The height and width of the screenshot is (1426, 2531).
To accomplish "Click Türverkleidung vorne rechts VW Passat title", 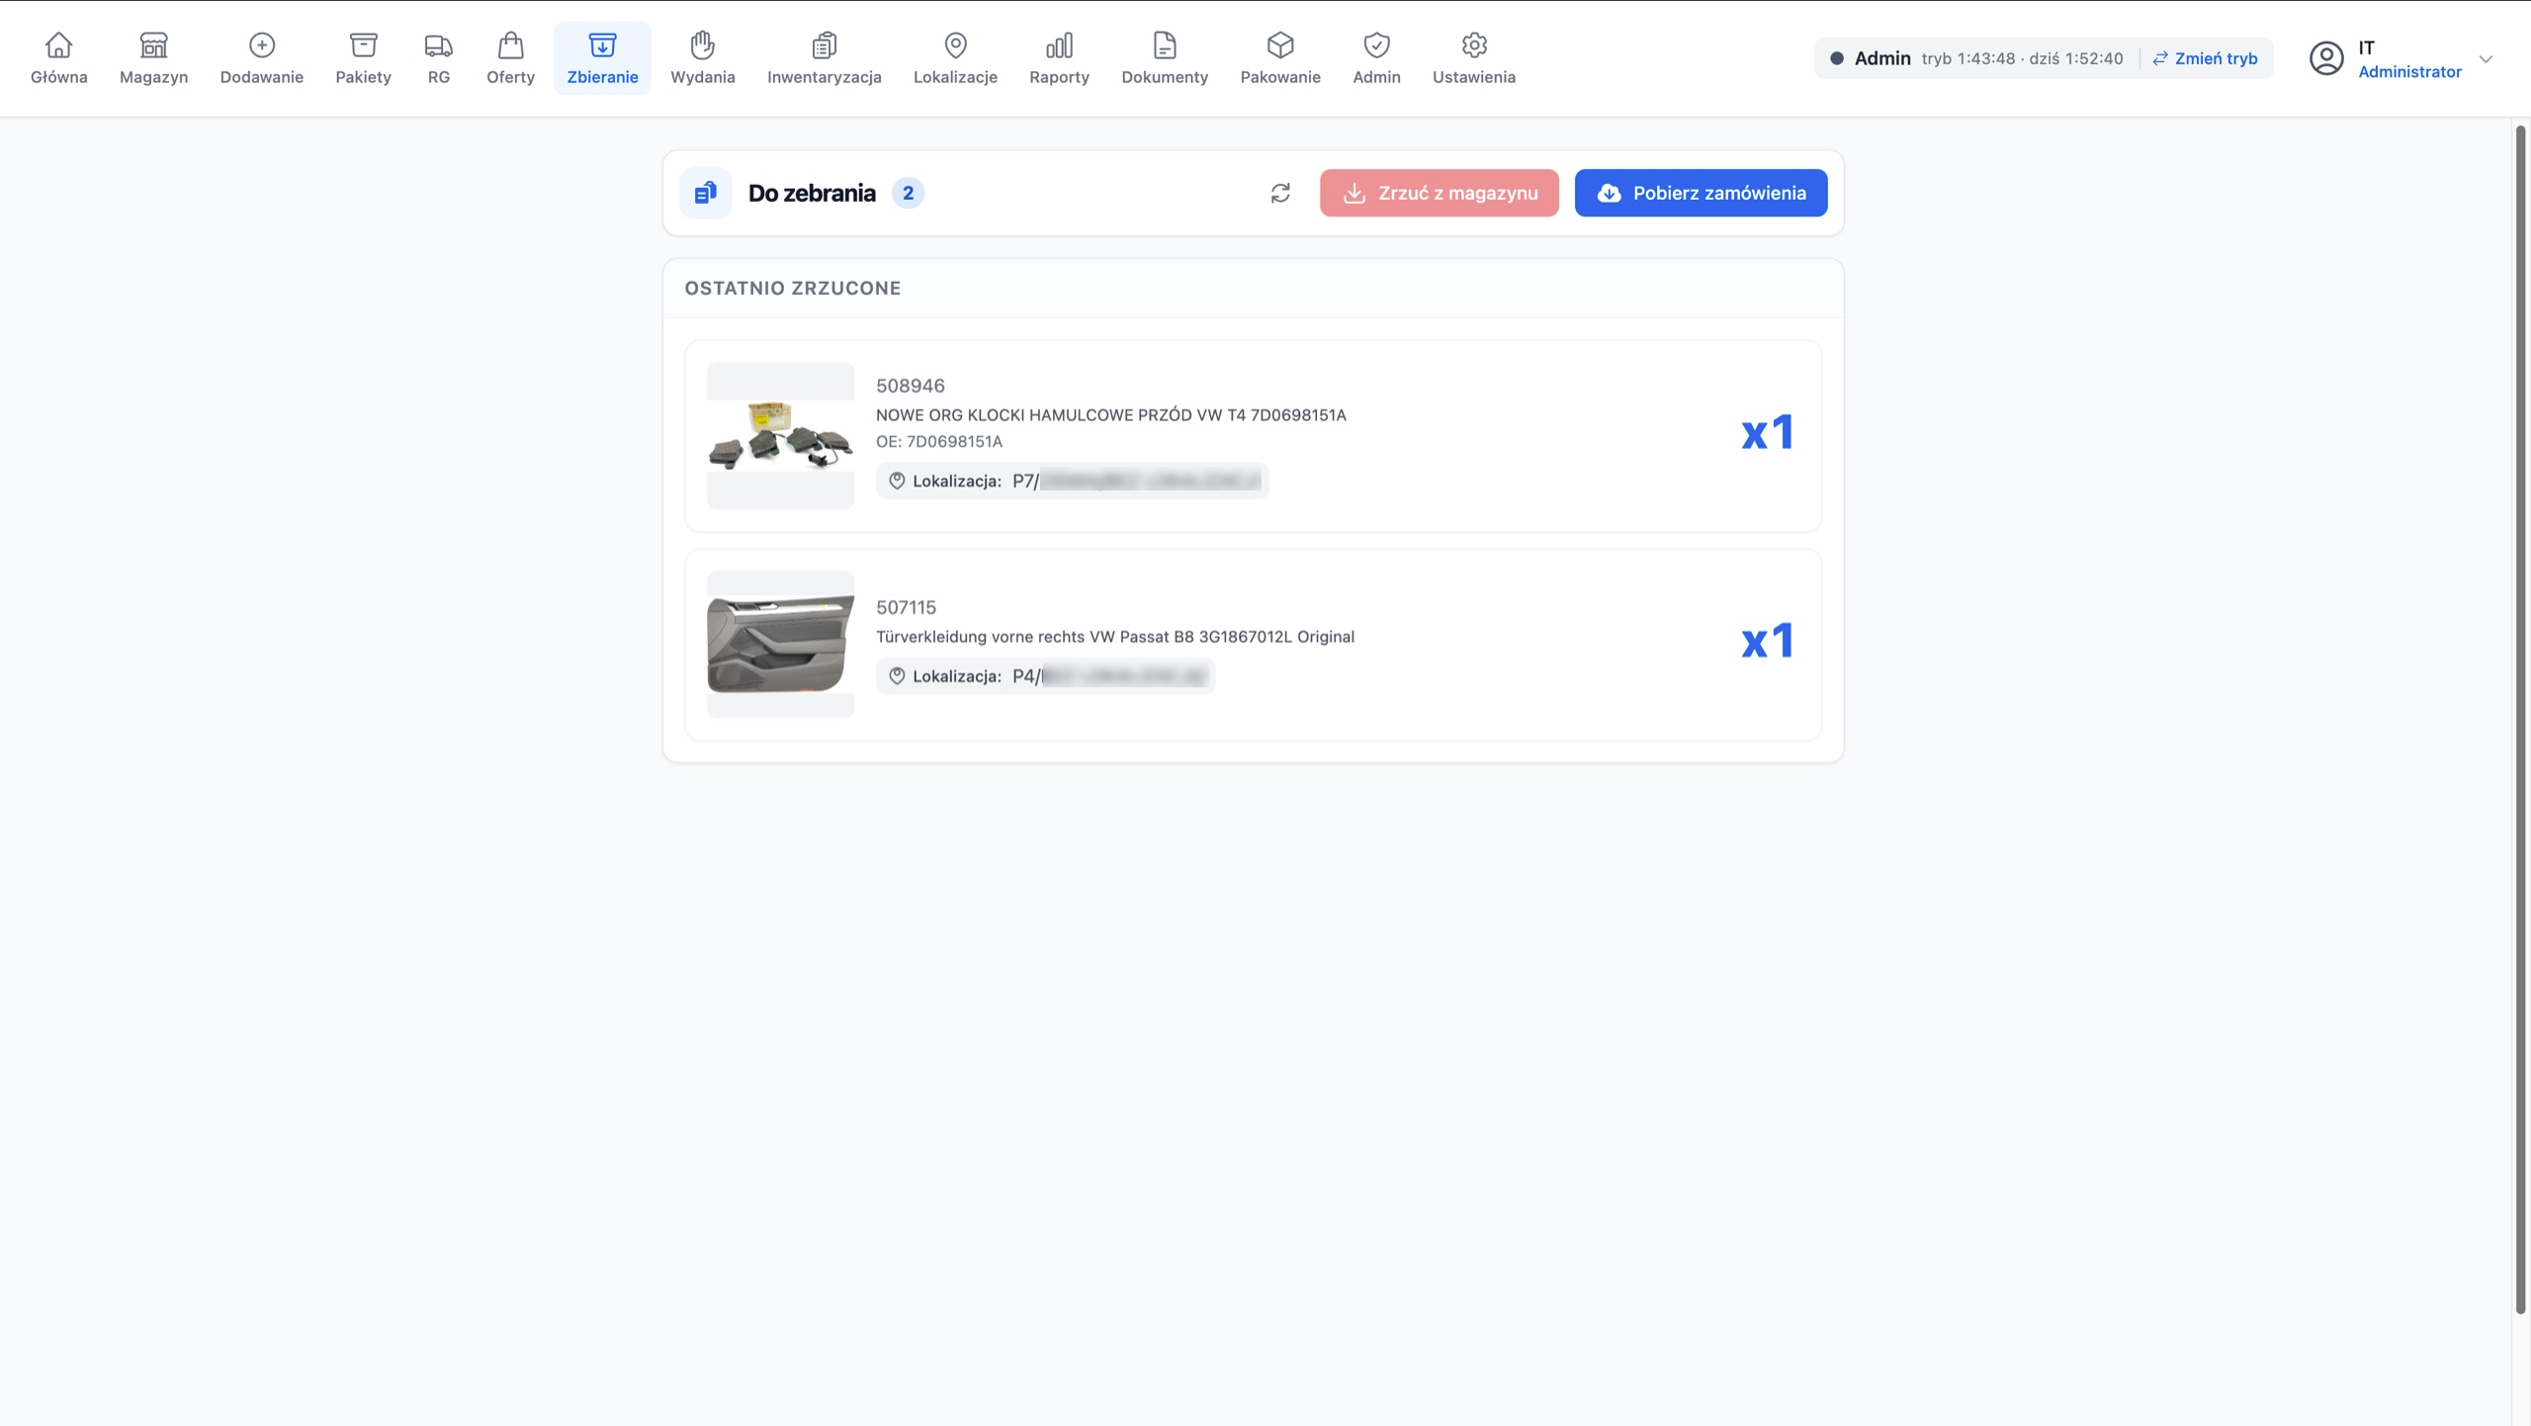I will tap(1114, 637).
